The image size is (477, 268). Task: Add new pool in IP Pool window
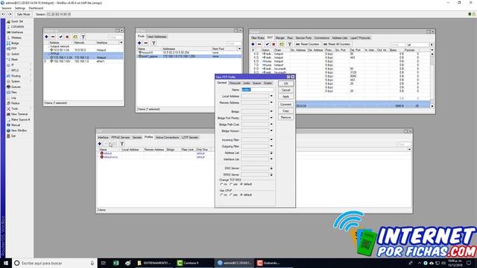[x=139, y=43]
